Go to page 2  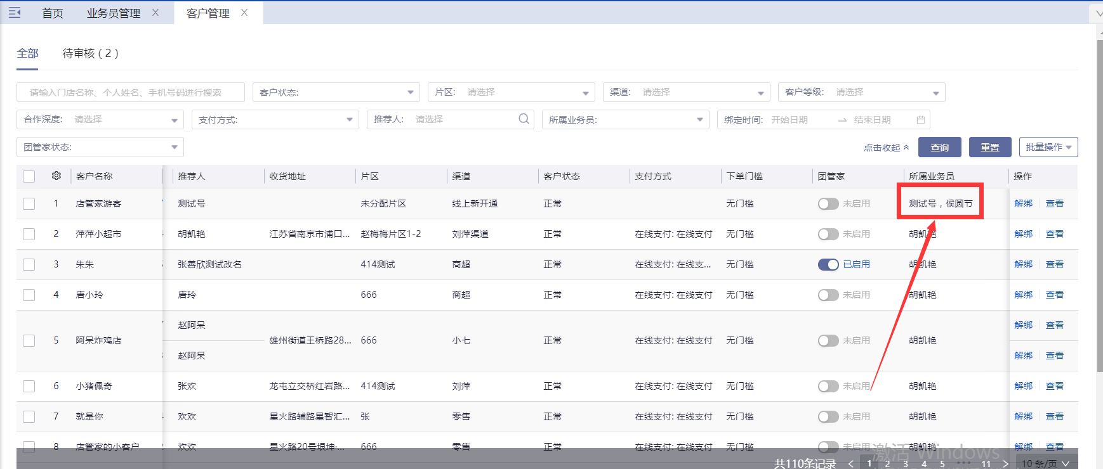(x=887, y=463)
